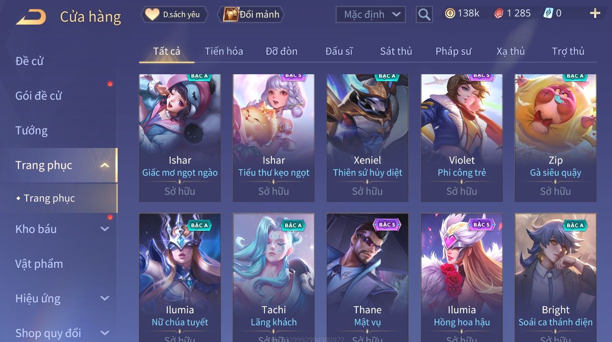Select Trang phục sub-item in sidebar
Screen dimensions: 612x342
coord(49,198)
